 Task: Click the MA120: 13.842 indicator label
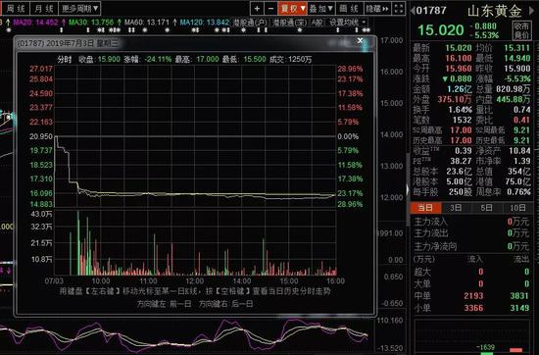click(205, 23)
